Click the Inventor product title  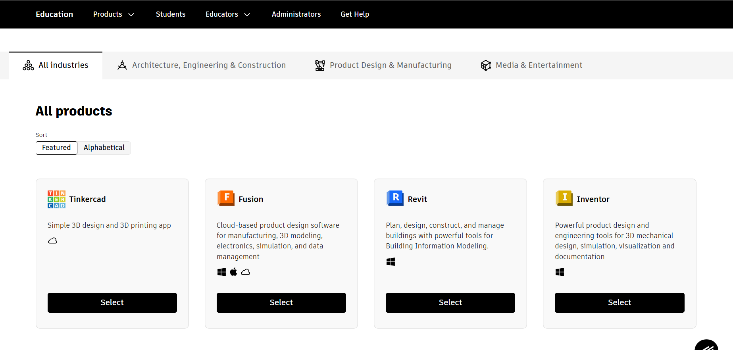point(593,199)
